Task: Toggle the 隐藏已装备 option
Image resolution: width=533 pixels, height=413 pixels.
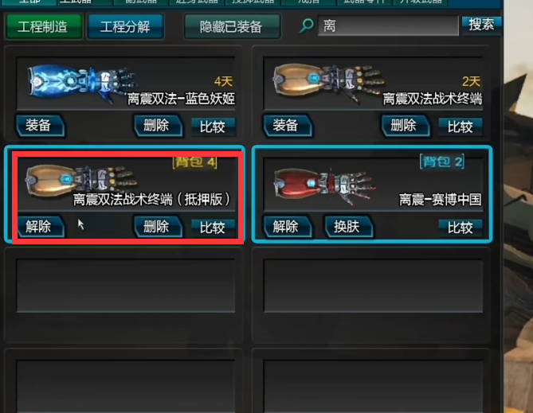Action: [x=232, y=26]
